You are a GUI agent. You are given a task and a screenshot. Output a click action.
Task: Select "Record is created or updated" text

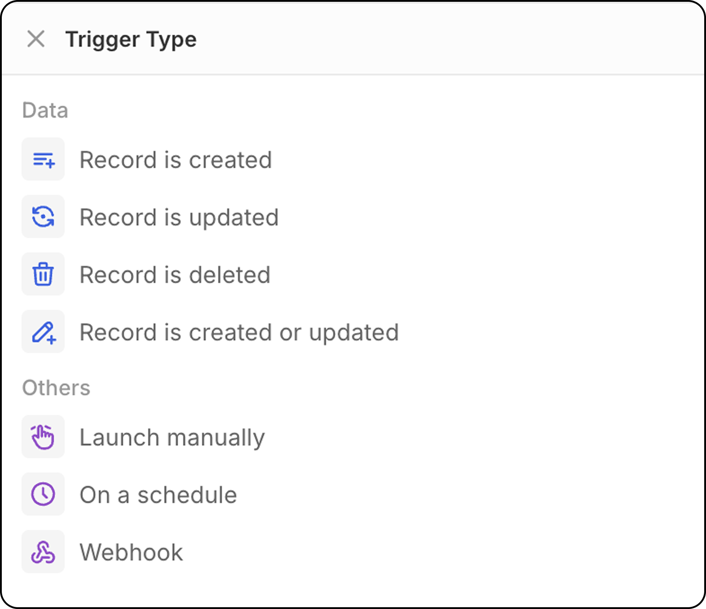click(239, 333)
